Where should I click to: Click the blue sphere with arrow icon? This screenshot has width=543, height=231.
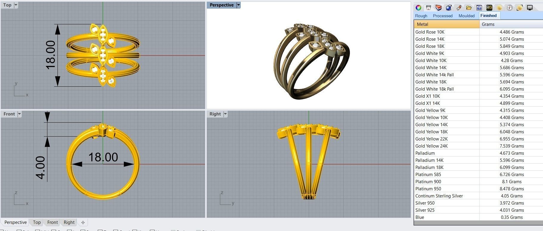(449, 8)
